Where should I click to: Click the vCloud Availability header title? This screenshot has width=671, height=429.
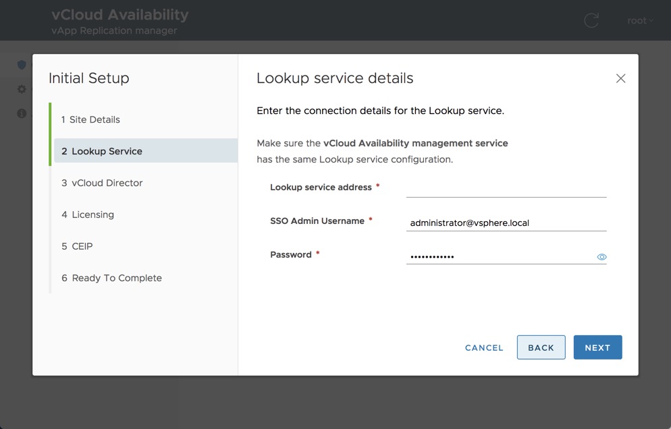click(120, 14)
